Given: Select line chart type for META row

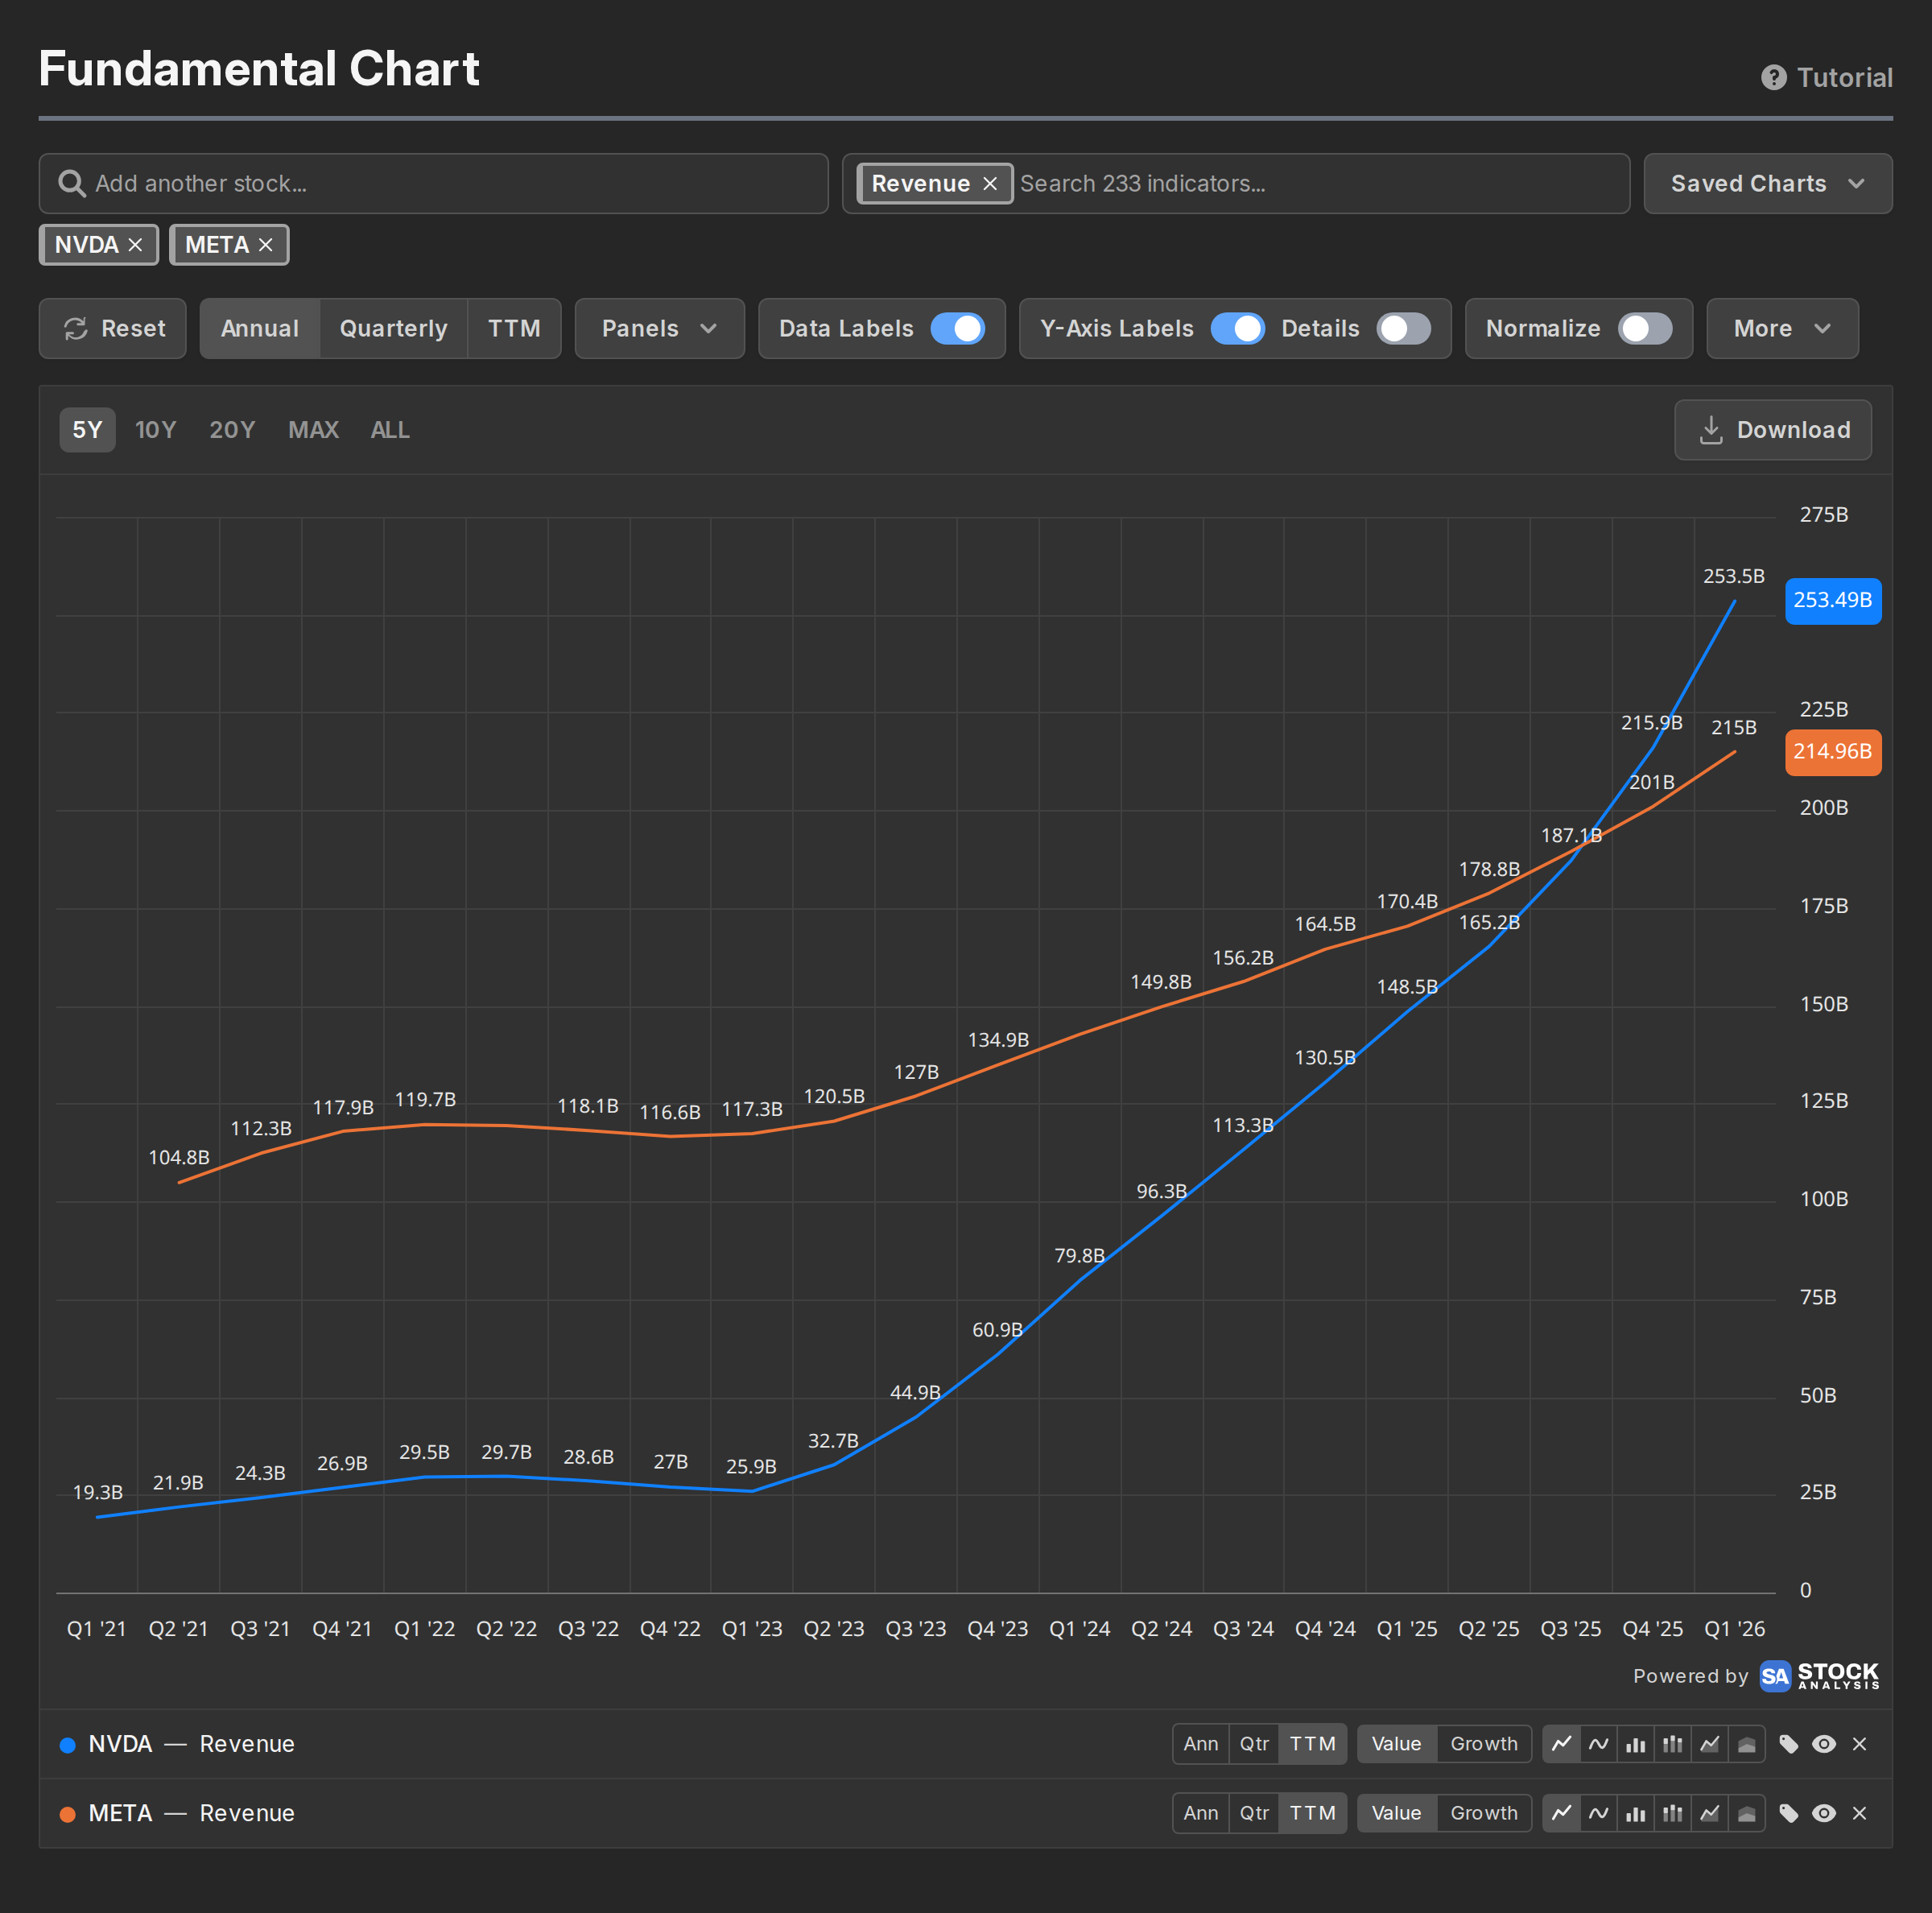Looking at the screenshot, I should [x=1561, y=1813].
